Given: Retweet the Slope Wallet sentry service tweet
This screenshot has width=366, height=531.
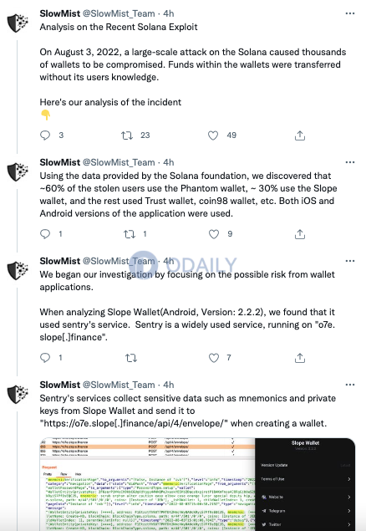Looking at the screenshot, I should pyautogui.click(x=131, y=358).
